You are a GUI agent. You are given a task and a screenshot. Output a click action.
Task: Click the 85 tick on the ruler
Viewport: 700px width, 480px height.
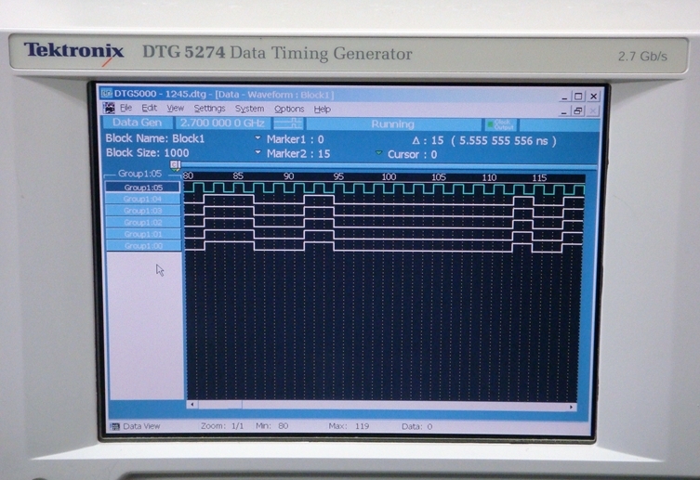coord(238,176)
